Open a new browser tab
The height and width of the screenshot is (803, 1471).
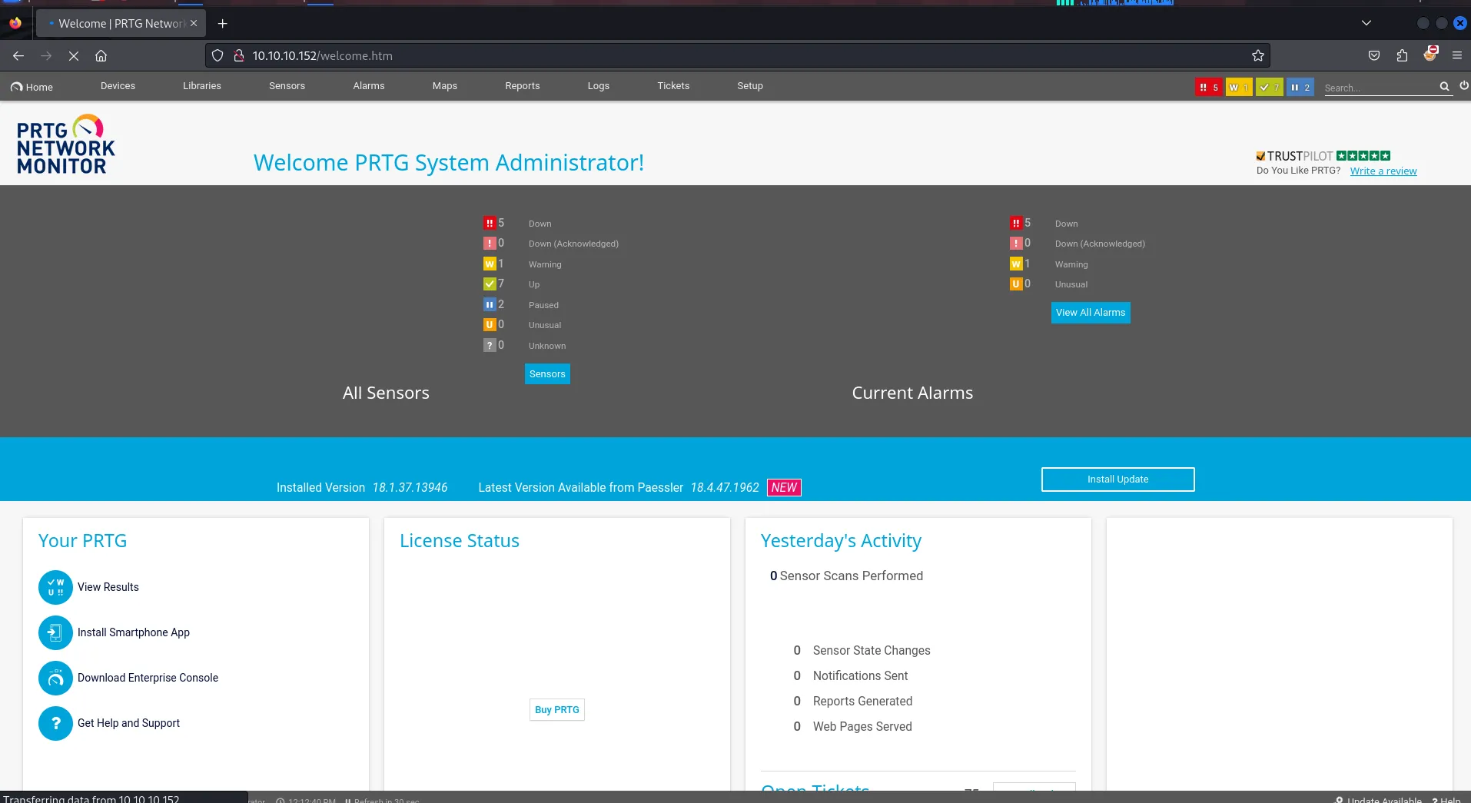point(222,23)
